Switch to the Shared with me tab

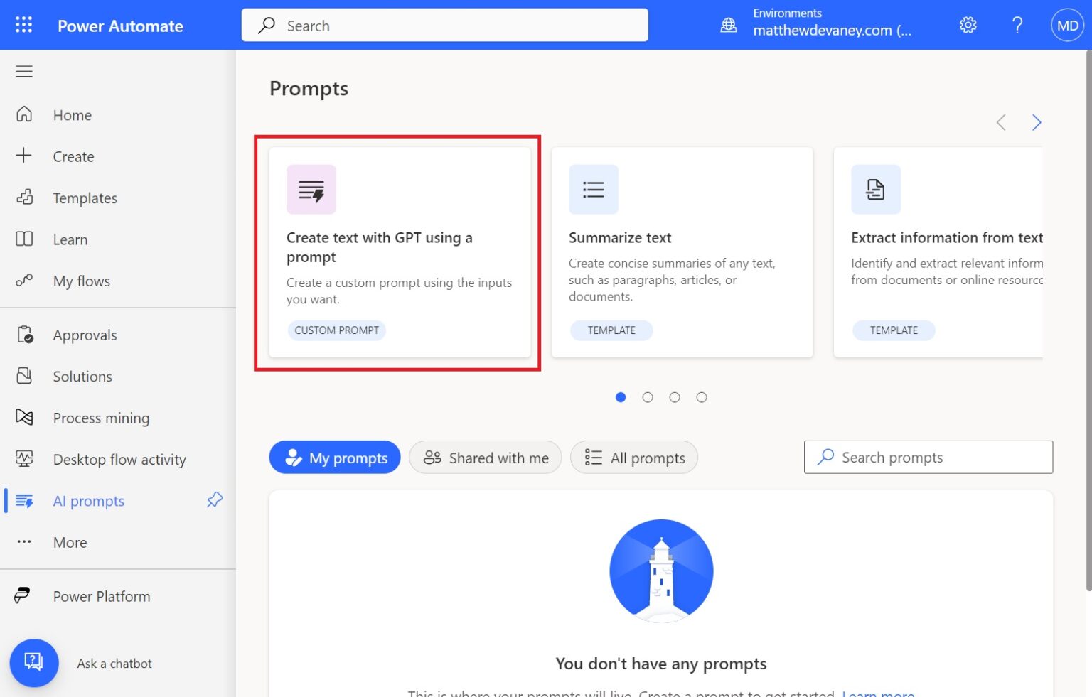485,458
